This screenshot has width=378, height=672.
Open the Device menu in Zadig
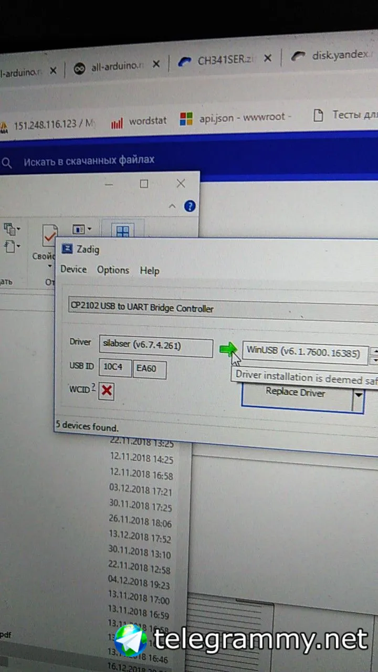pos(73,269)
